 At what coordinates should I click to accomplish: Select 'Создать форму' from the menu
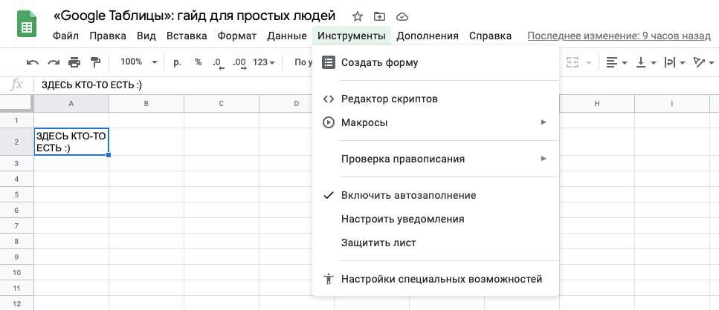379,62
